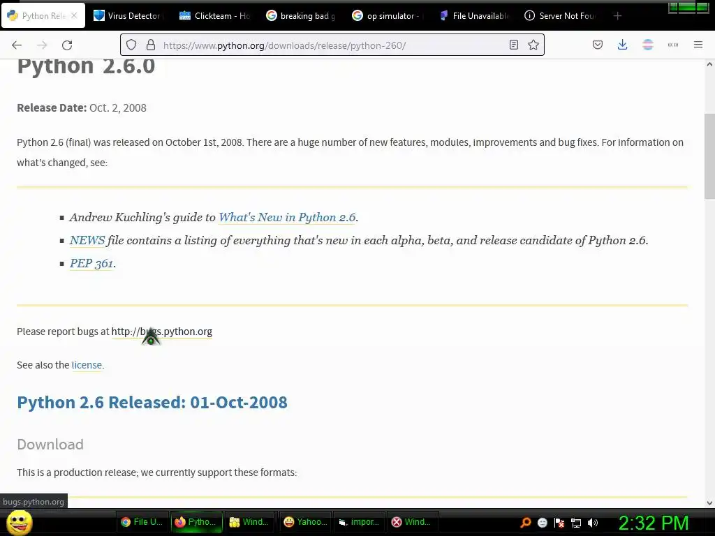The image size is (715, 536).
Task: Click the scrollbar down arrow
Action: [x=709, y=503]
